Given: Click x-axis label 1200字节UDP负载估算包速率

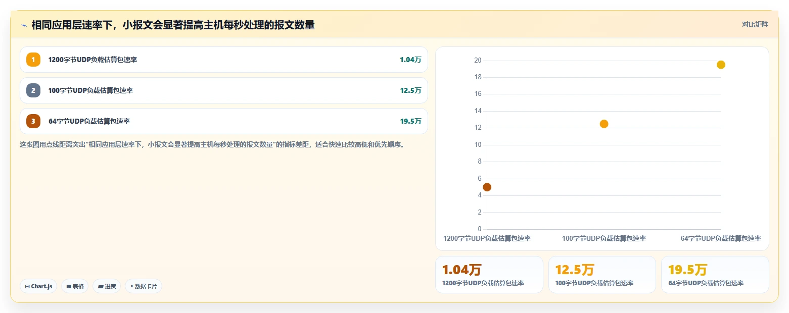Looking at the screenshot, I should [x=487, y=238].
